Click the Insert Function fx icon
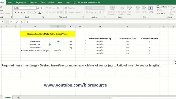The height and width of the screenshot is (99, 176). coord(22,22)
